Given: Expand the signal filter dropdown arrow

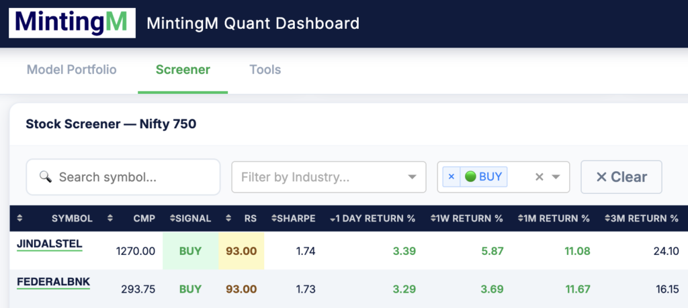Looking at the screenshot, I should coord(556,177).
